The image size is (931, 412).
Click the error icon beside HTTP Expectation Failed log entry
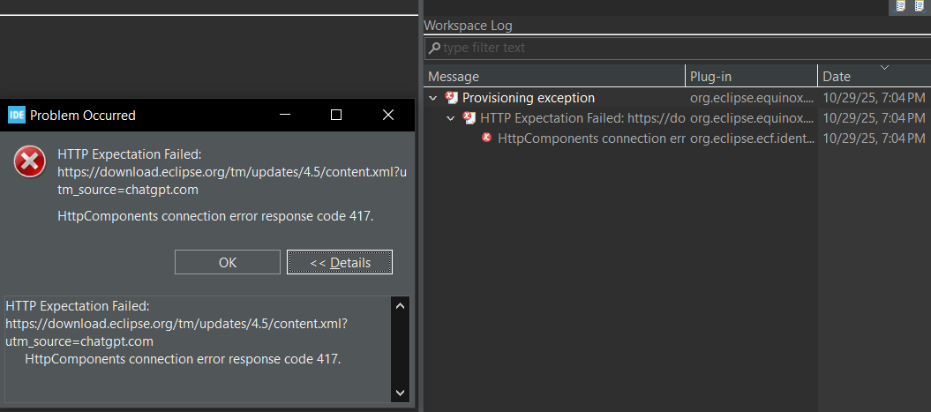tap(469, 118)
